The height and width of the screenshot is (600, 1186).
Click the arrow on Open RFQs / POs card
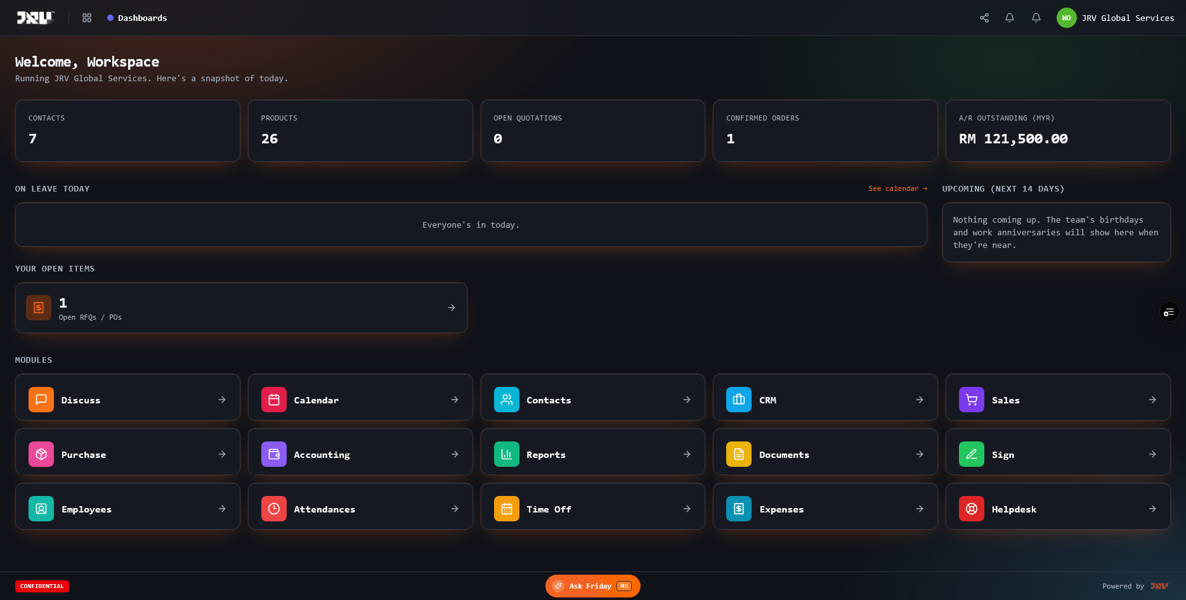coord(452,308)
